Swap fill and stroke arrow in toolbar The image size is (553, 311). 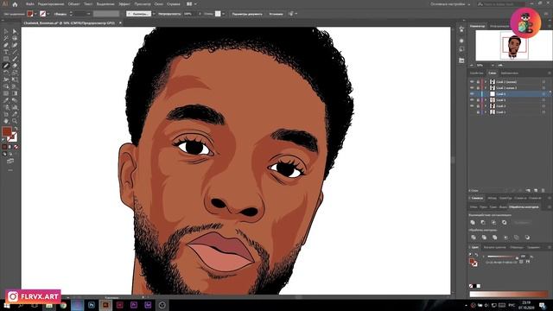coord(16,129)
